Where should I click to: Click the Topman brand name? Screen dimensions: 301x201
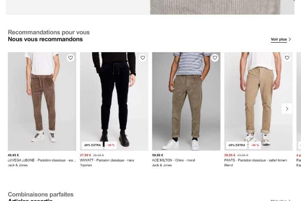click(x=86, y=165)
